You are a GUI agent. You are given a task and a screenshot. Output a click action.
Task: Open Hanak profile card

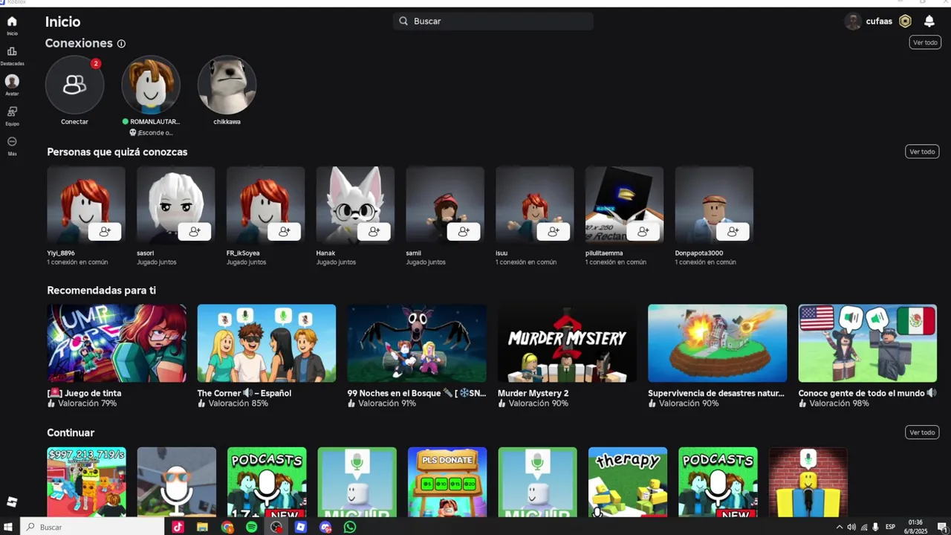coord(355,205)
